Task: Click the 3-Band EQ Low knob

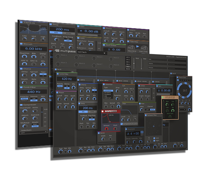Action: pos(24,39)
